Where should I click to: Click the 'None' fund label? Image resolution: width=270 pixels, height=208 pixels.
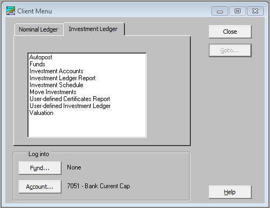74,167
